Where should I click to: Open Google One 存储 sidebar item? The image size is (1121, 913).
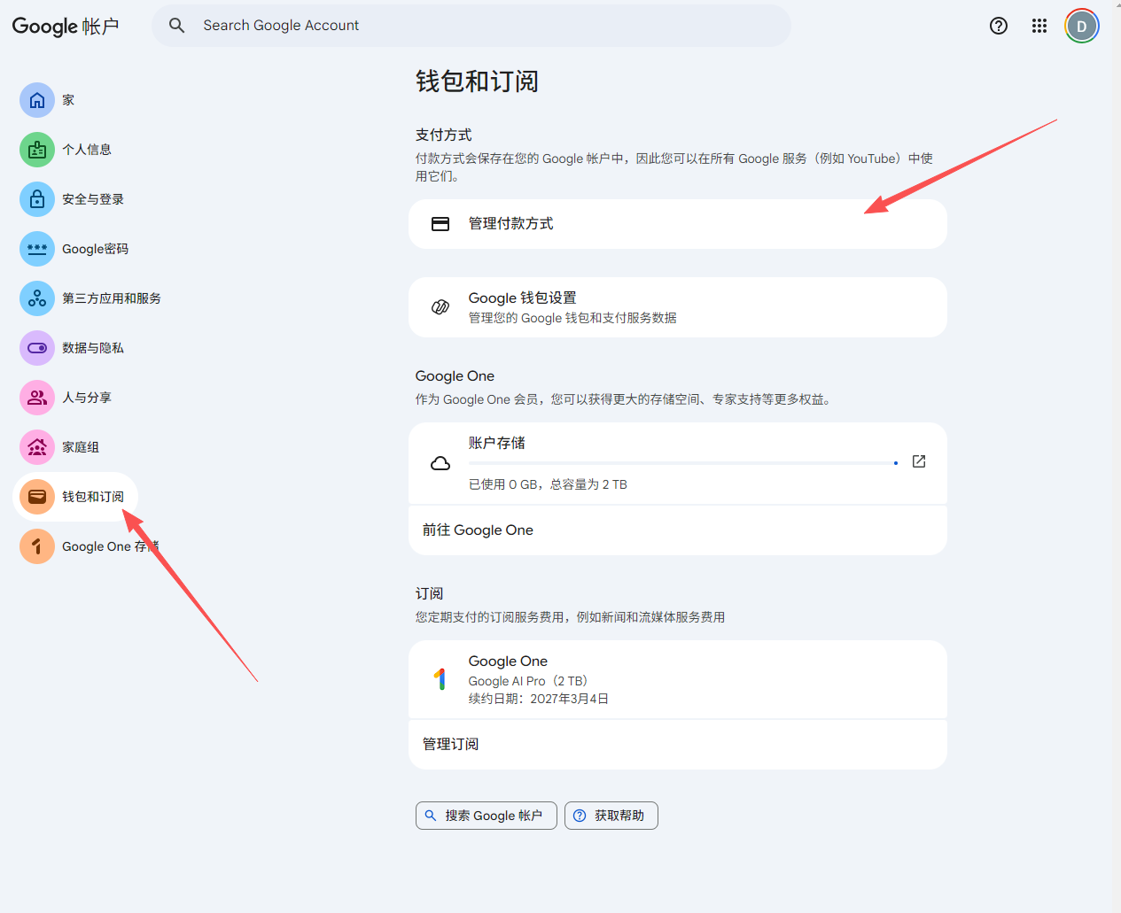click(x=97, y=546)
